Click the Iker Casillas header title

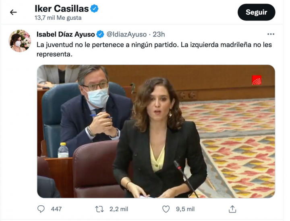coord(62,9)
